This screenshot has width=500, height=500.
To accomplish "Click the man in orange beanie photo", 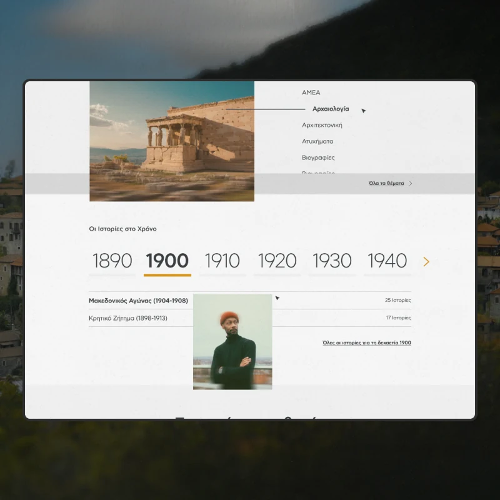I will tap(232, 342).
